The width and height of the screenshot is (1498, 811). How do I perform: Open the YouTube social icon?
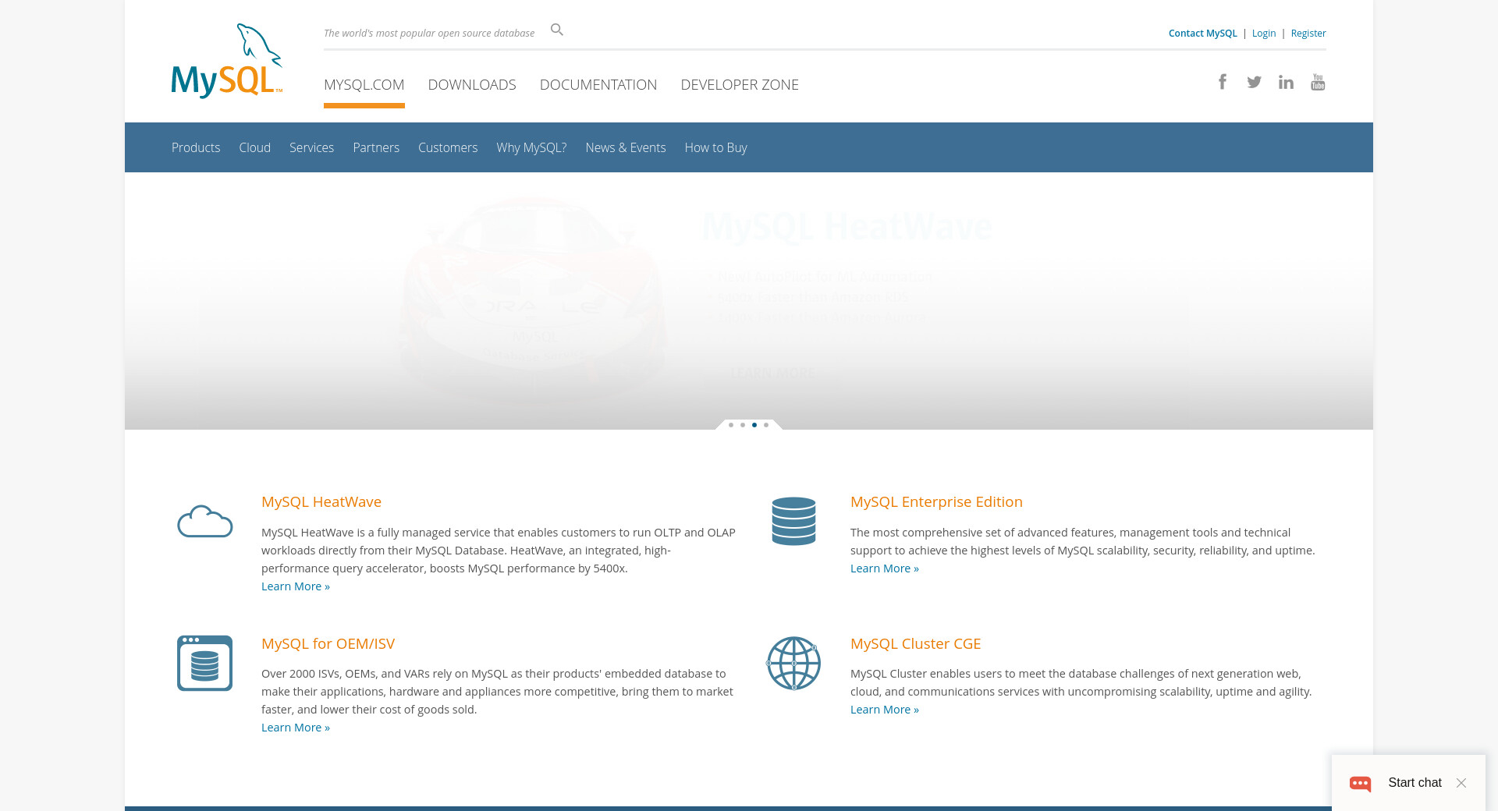pyautogui.click(x=1318, y=82)
